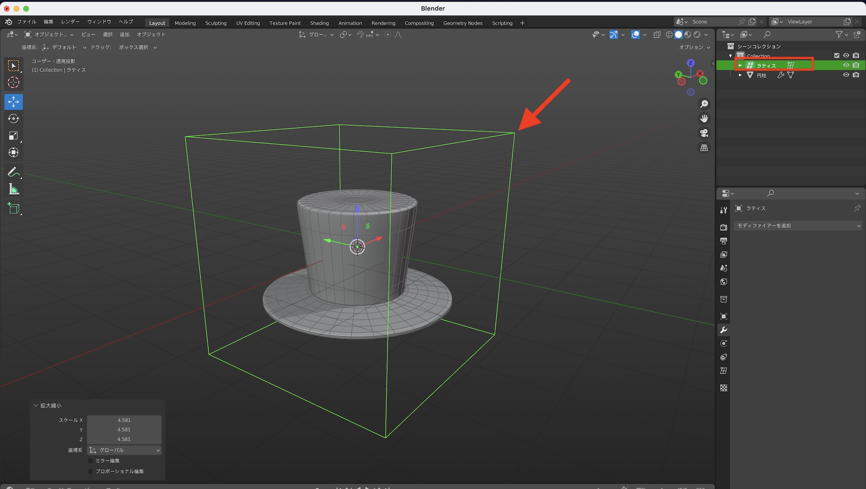Choose the Scale tool
The image size is (866, 489).
[13, 136]
